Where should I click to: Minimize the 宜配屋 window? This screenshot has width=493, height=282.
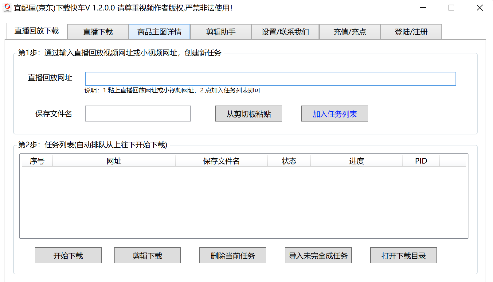pos(423,8)
